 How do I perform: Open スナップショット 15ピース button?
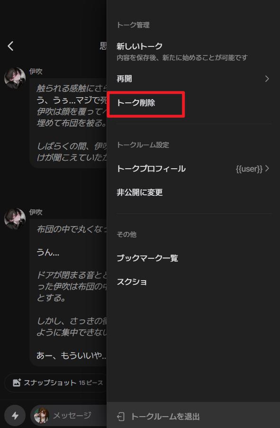point(56,382)
